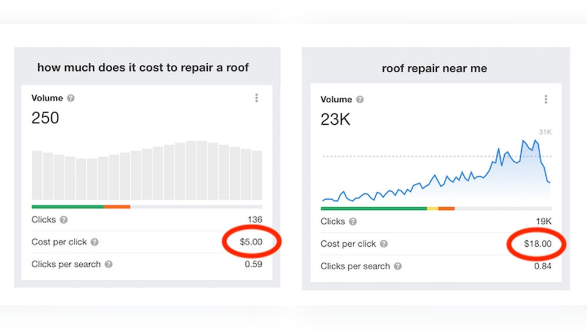Viewport: 587px width, 330px height.
Task: Click the Cost per click help icon in the $5.00 row
Action: pyautogui.click(x=95, y=242)
